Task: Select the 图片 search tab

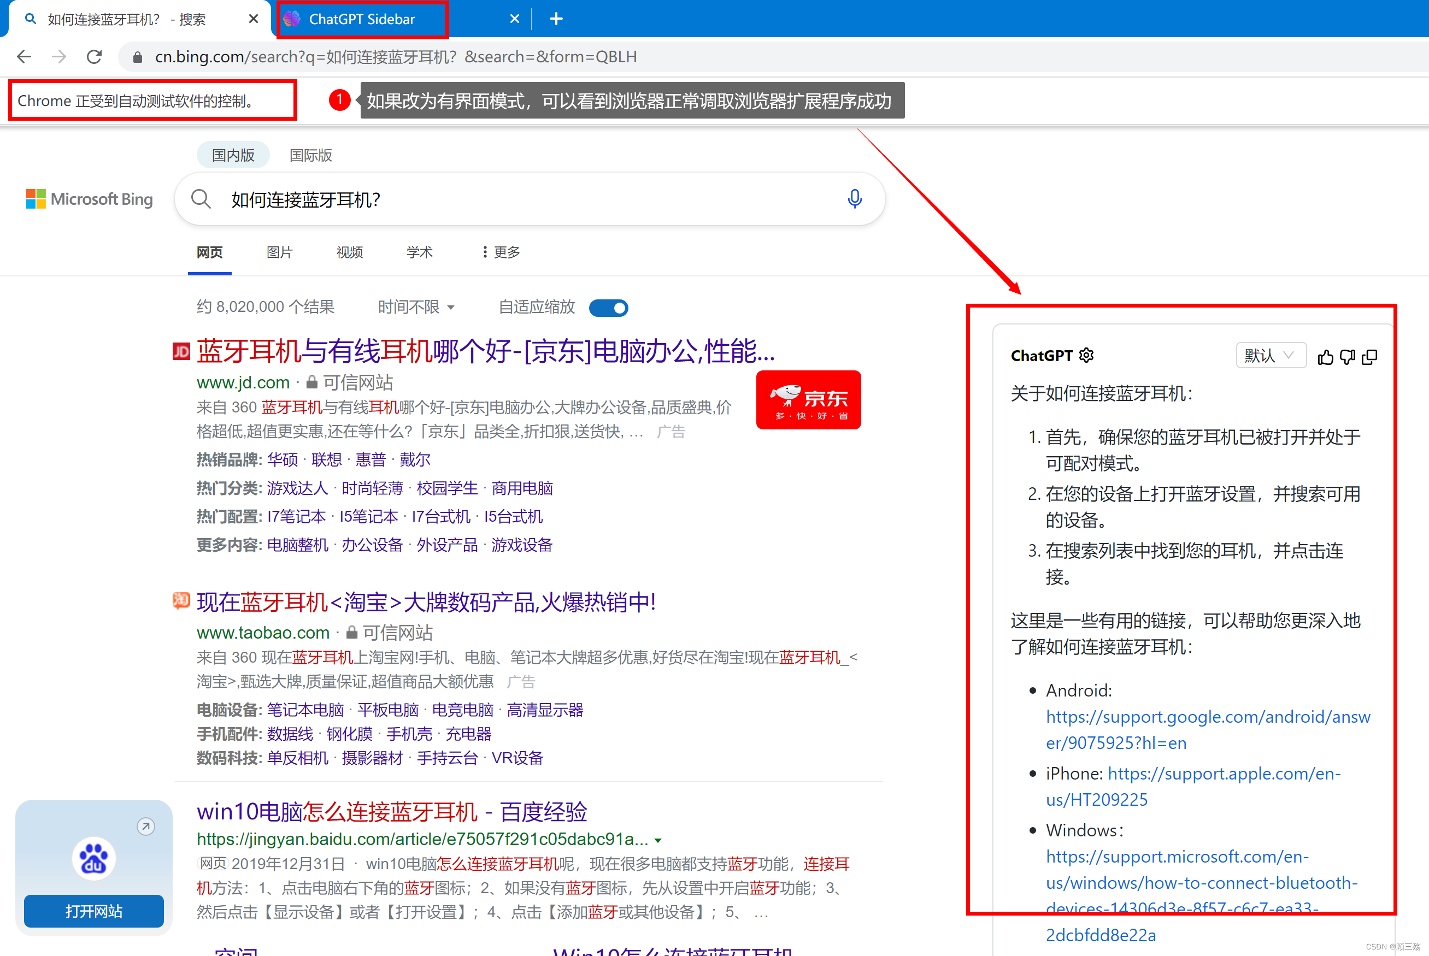Action: [x=279, y=252]
